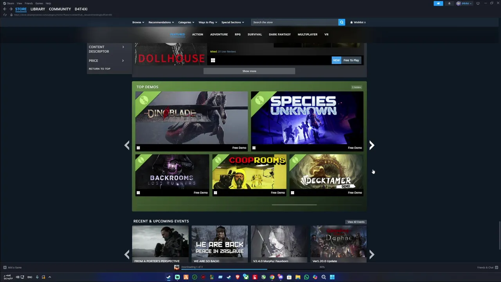Open the Windows Start menu
501x282 pixels.
332,277
